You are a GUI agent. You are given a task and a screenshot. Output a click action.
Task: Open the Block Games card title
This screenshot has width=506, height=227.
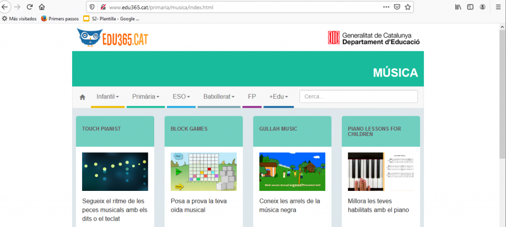(x=189, y=129)
